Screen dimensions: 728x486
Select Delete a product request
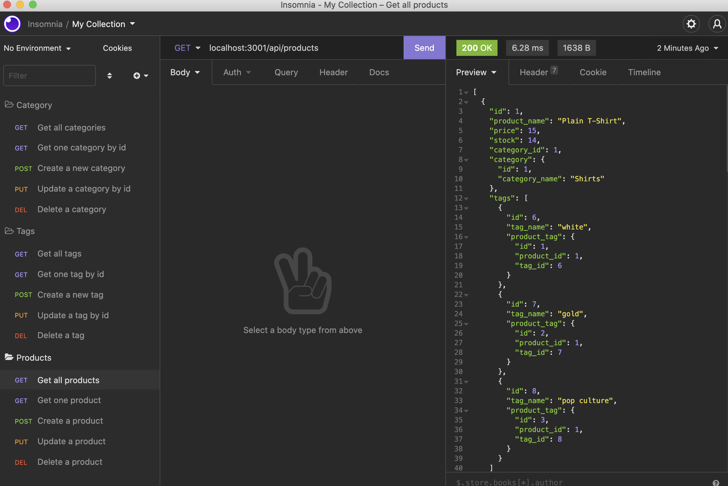click(x=80, y=462)
